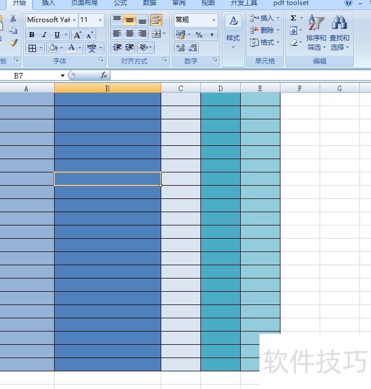Decrease font size with small A
This screenshot has width=371, height=389.
(89, 35)
